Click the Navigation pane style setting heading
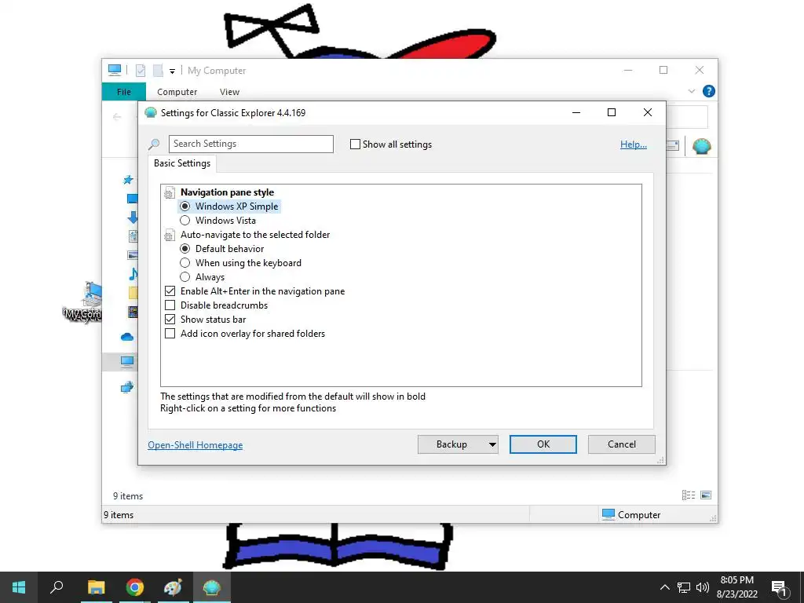Viewport: 804px width, 603px height. click(227, 192)
